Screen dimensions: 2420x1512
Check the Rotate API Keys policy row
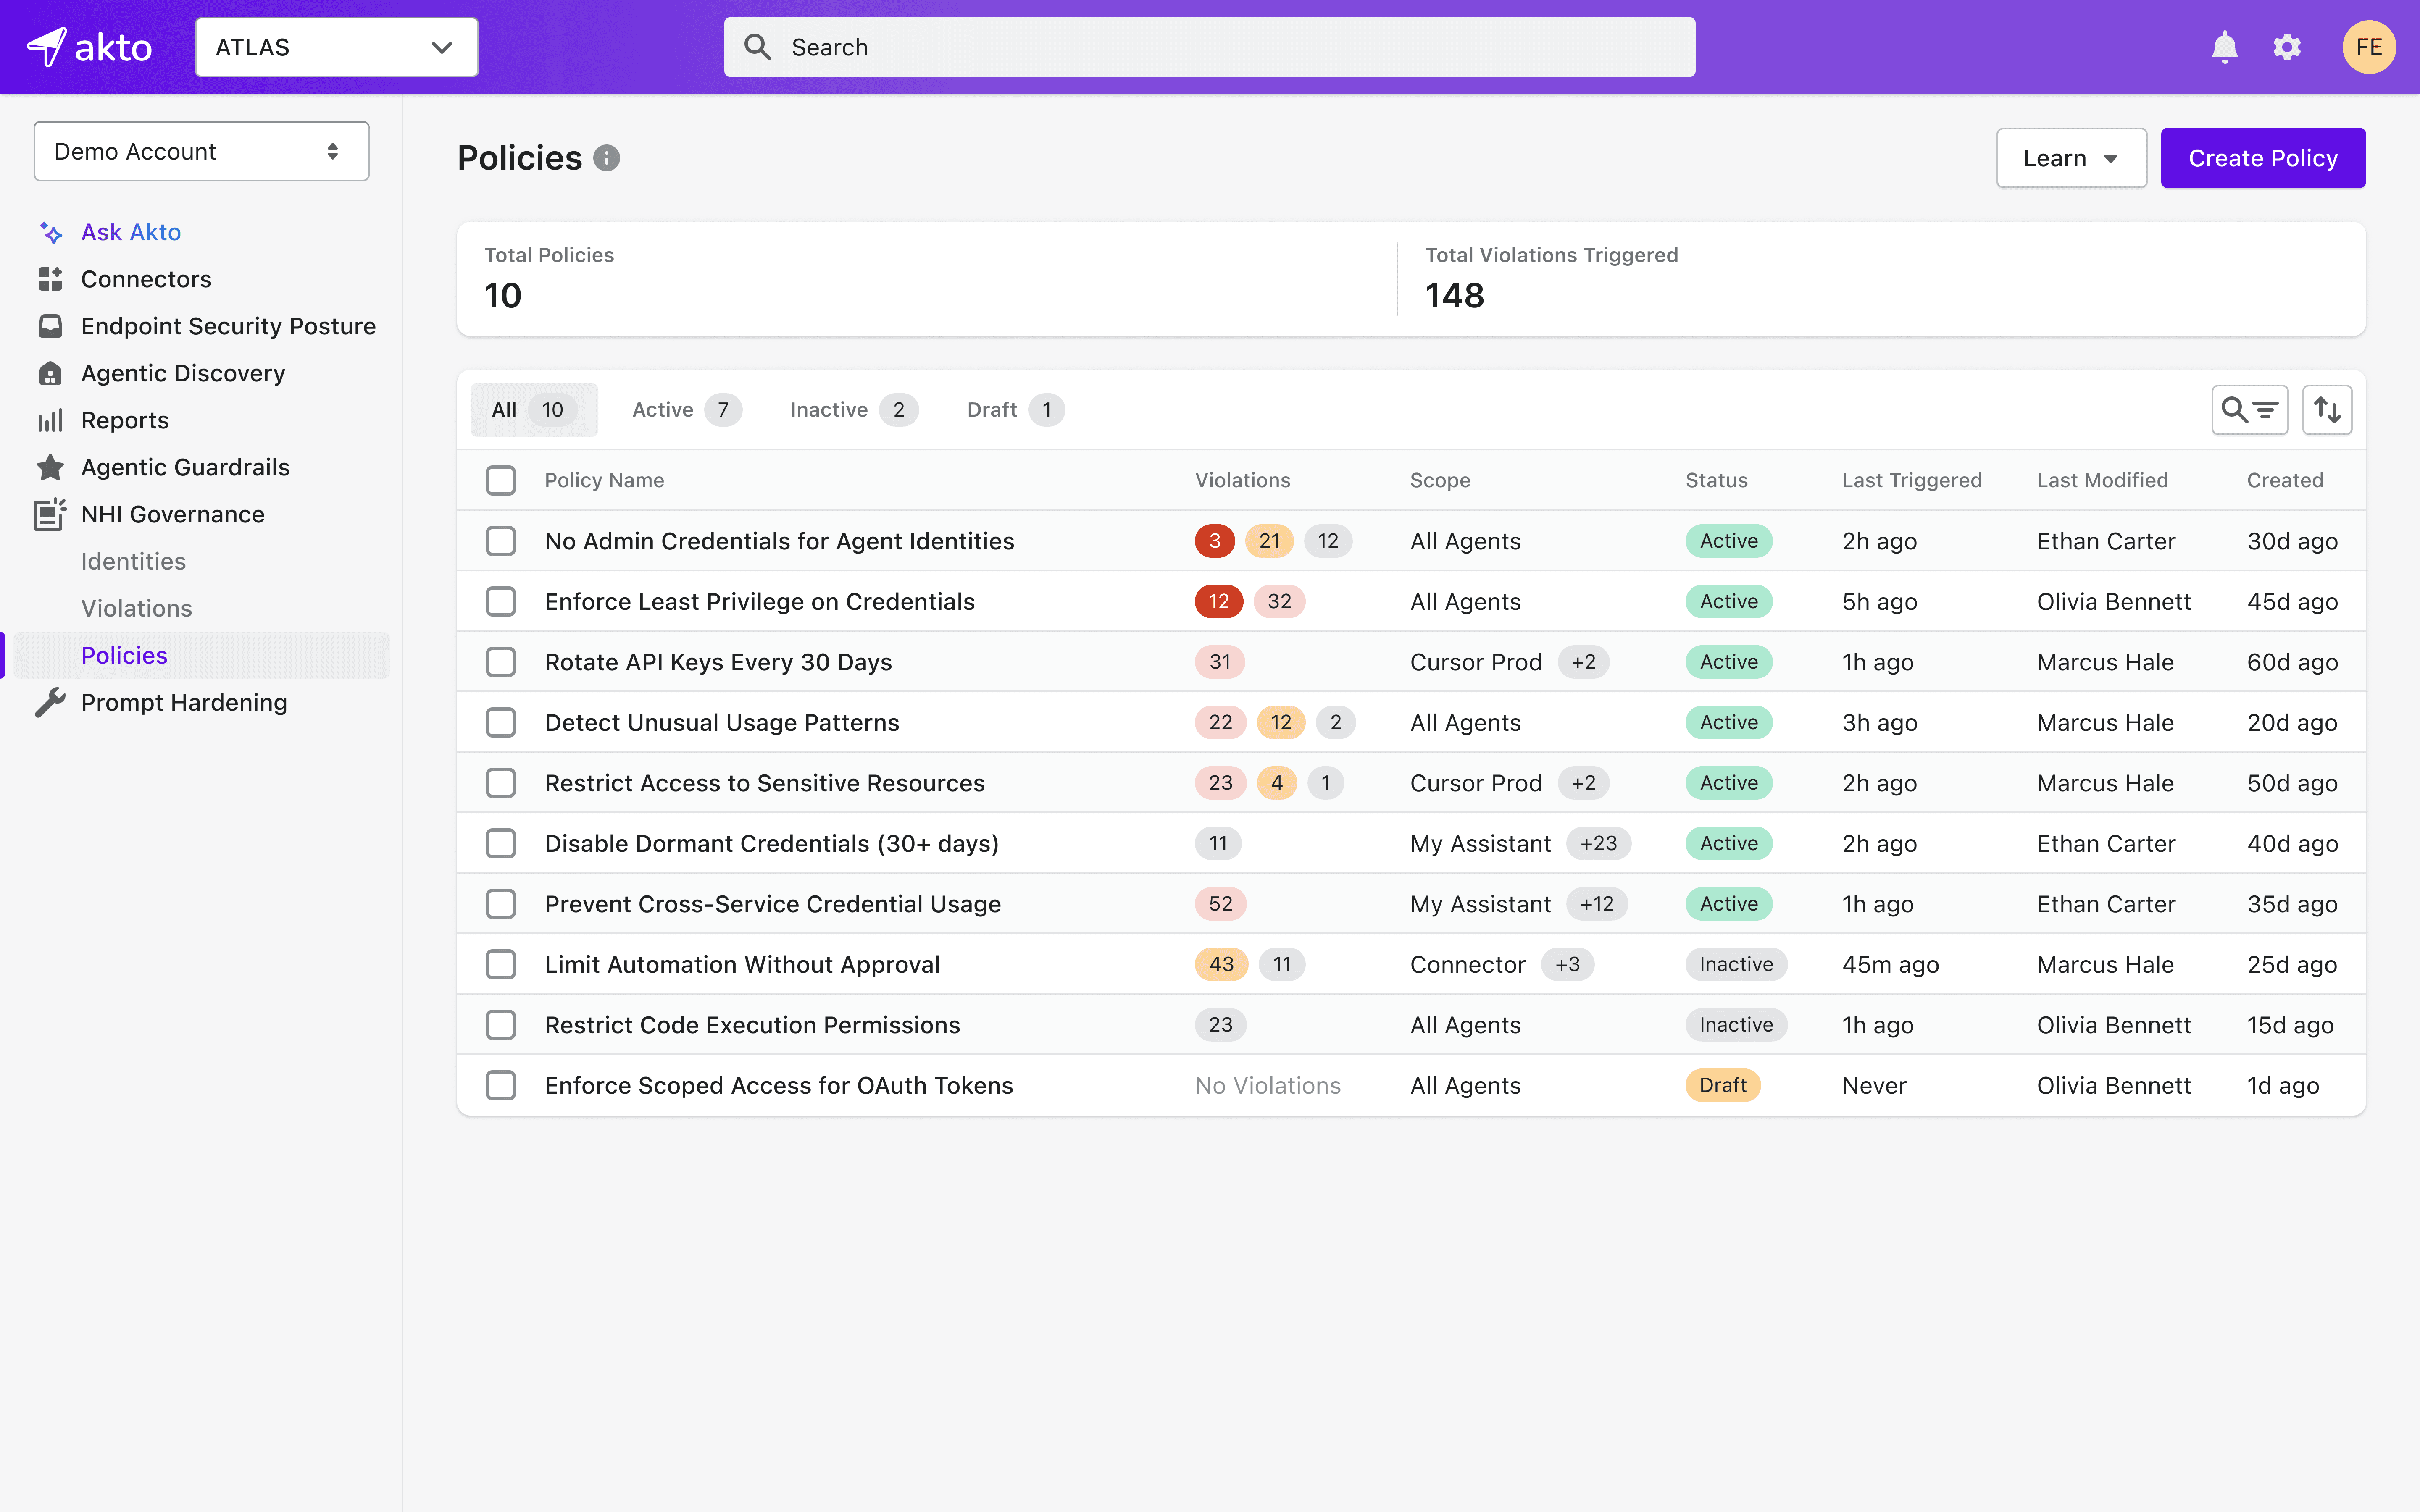(501, 662)
